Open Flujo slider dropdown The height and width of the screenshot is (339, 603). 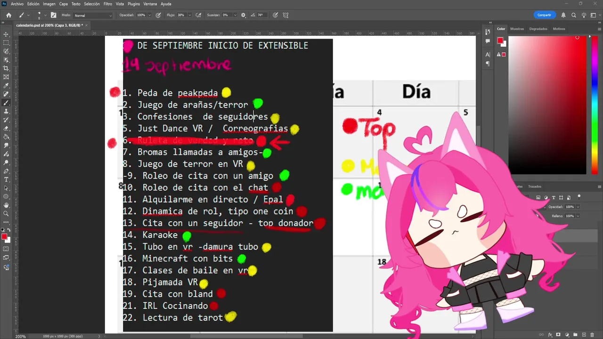click(189, 15)
